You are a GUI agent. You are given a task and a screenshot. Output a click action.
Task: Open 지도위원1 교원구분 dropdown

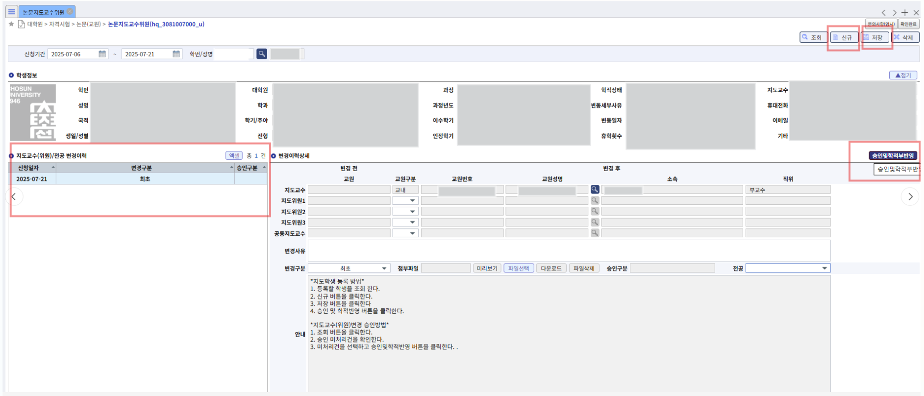[x=405, y=200]
